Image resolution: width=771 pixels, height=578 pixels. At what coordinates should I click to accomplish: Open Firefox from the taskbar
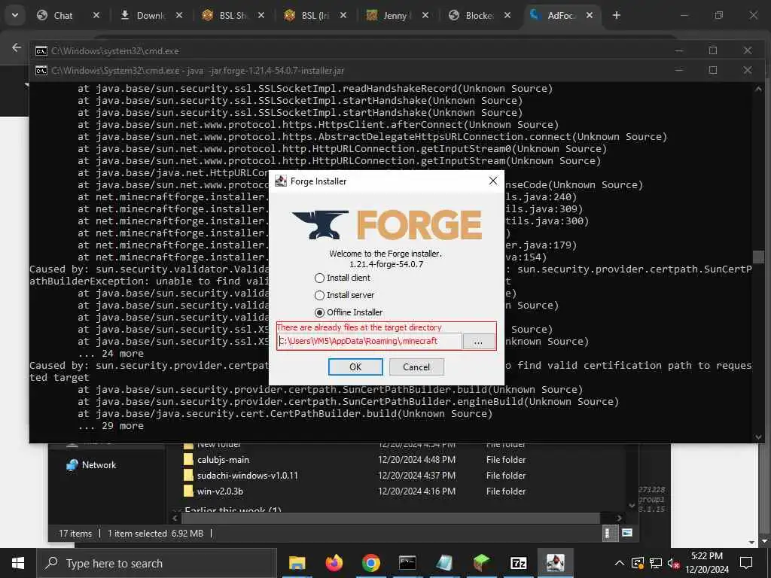click(x=334, y=563)
